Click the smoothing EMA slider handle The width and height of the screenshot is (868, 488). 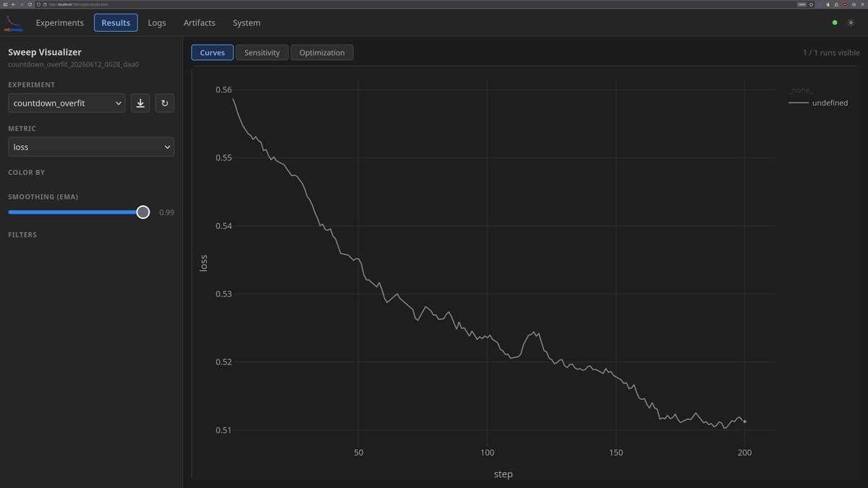tap(143, 212)
